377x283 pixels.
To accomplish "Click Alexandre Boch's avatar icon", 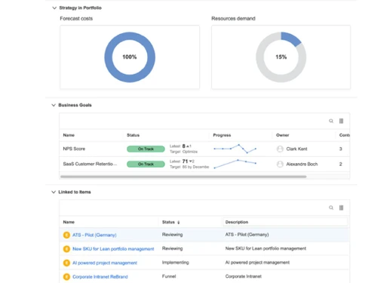I will (280, 165).
